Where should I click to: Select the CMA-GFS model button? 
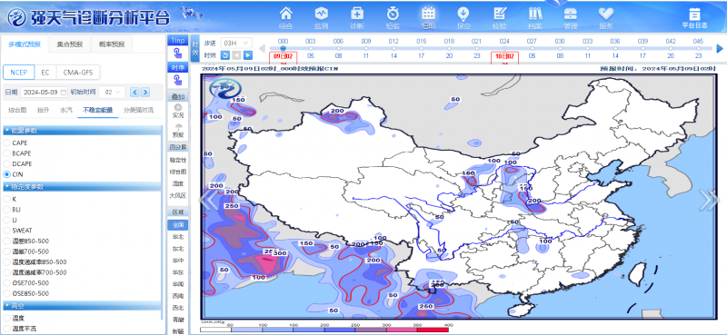point(78,73)
